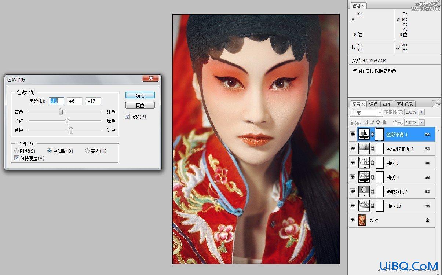Click the 复位 reset button
Image resolution: width=442 pixels, height=275 pixels.
(x=140, y=105)
